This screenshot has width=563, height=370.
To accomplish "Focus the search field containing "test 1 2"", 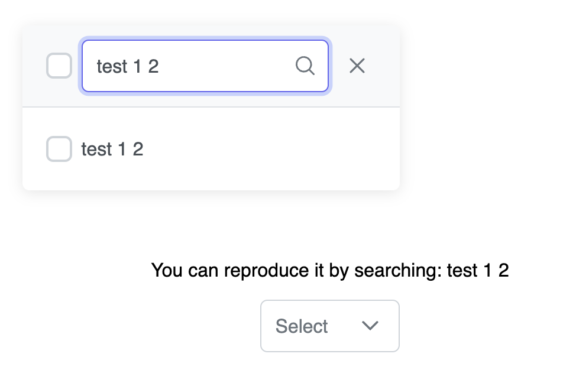I will tap(189, 66).
